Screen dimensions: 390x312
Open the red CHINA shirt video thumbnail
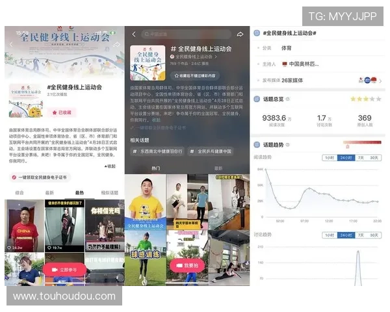[x=25, y=226]
